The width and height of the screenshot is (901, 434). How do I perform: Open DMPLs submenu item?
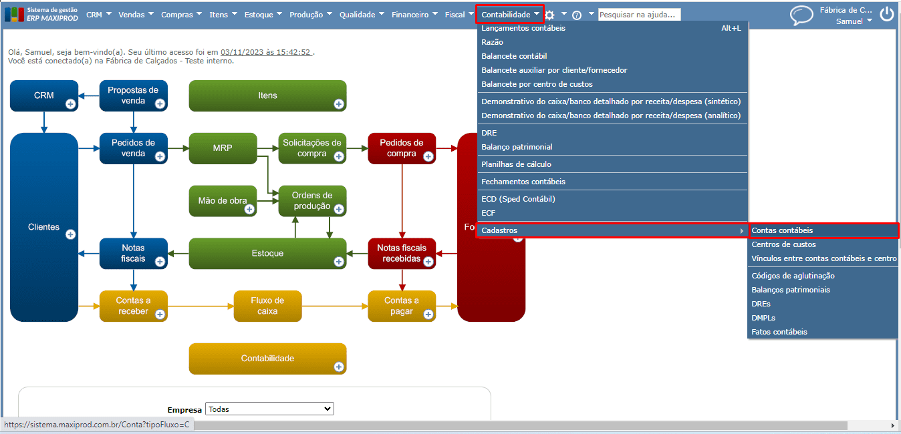[823, 318]
